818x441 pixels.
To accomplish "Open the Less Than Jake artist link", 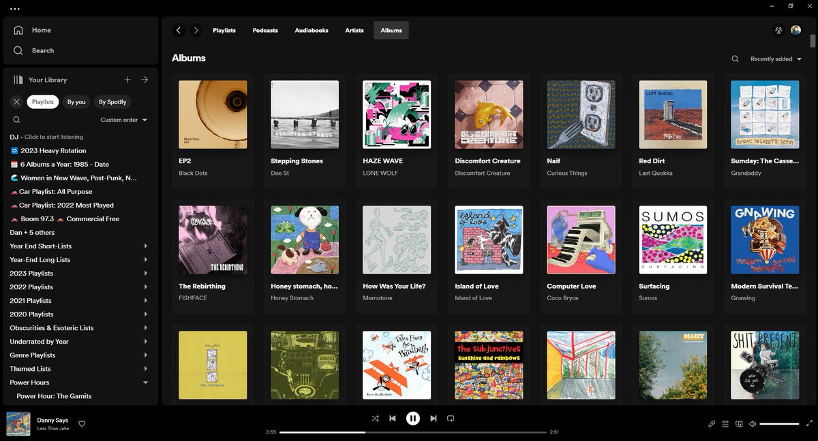I will [52, 429].
